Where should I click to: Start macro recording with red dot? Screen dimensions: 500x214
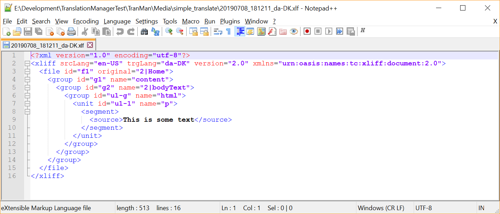[307, 31]
